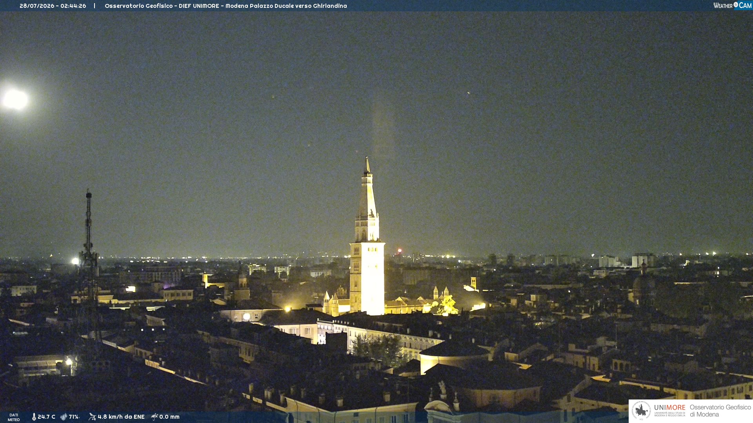Select the 4.8 km/h da ENE wind reading
Viewport: 753px width, 423px height.
click(121, 417)
